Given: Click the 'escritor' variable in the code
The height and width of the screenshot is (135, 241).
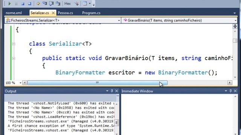Looking at the screenshot, I should (x=122, y=72).
